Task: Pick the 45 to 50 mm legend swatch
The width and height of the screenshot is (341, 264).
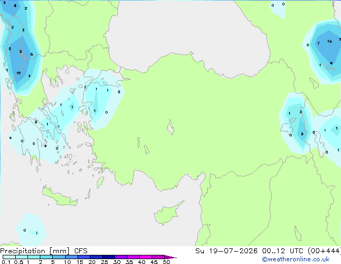Action: (158, 257)
